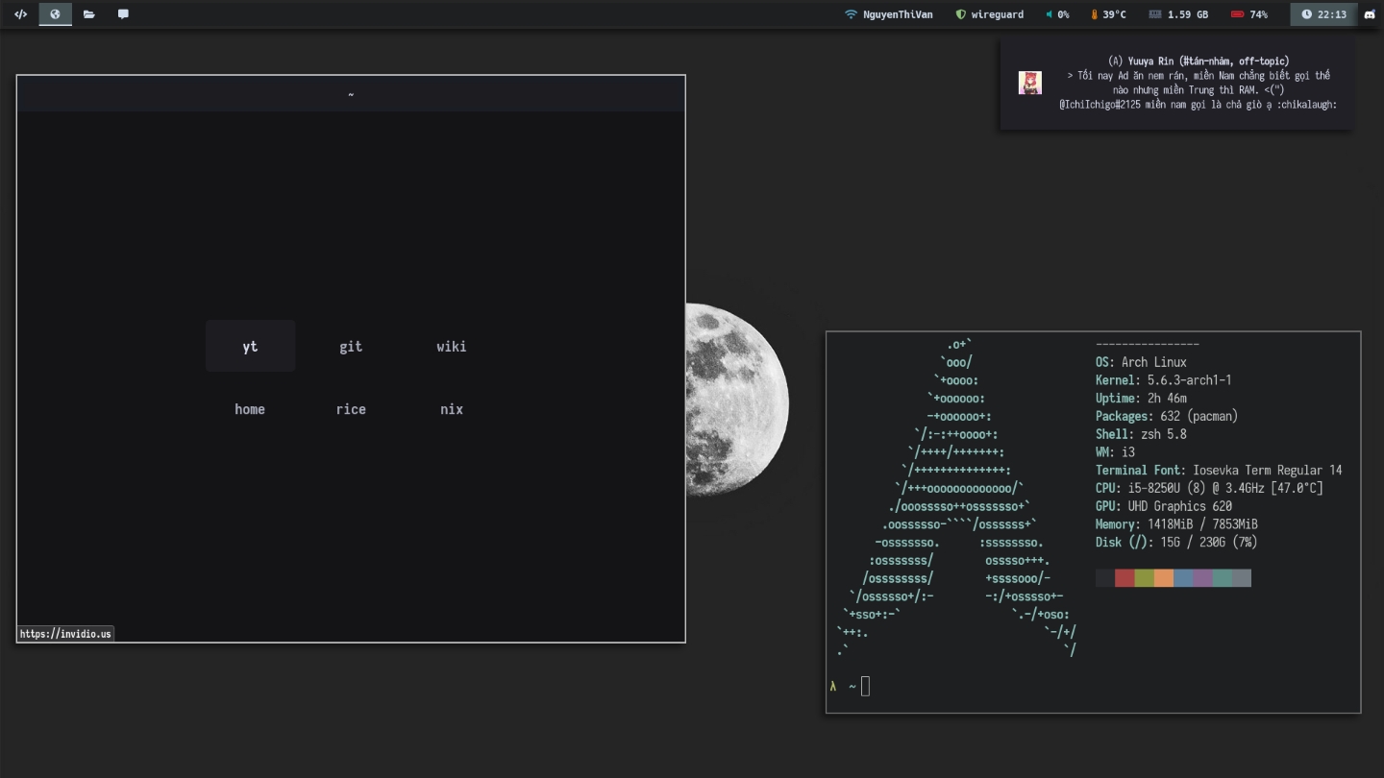Viewport: 1384px width, 778px height.
Task: Click the '@IchiIchigo#2125' notification line
Action: click(1199, 105)
